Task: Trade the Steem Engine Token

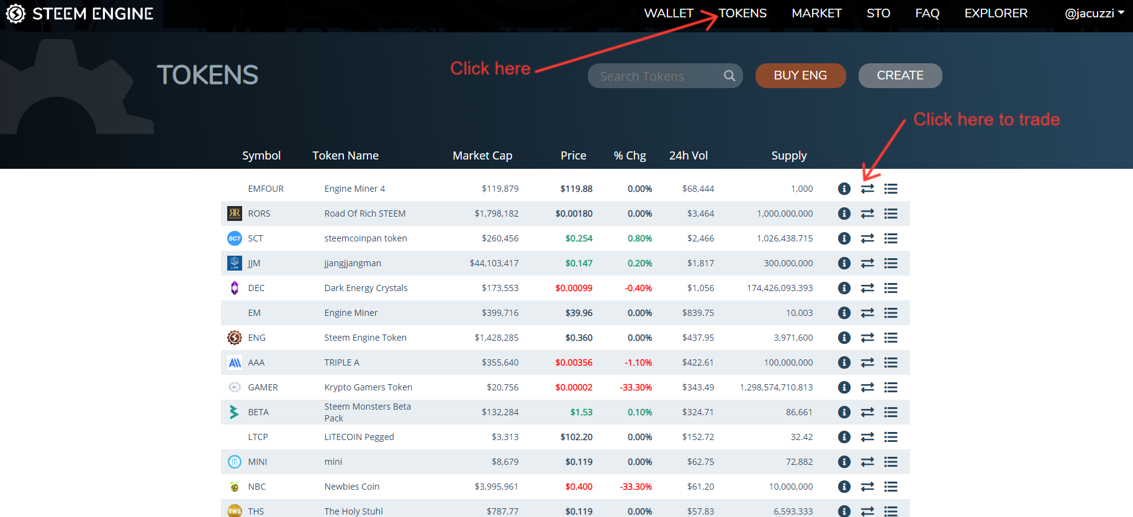Action: pyautogui.click(x=867, y=338)
